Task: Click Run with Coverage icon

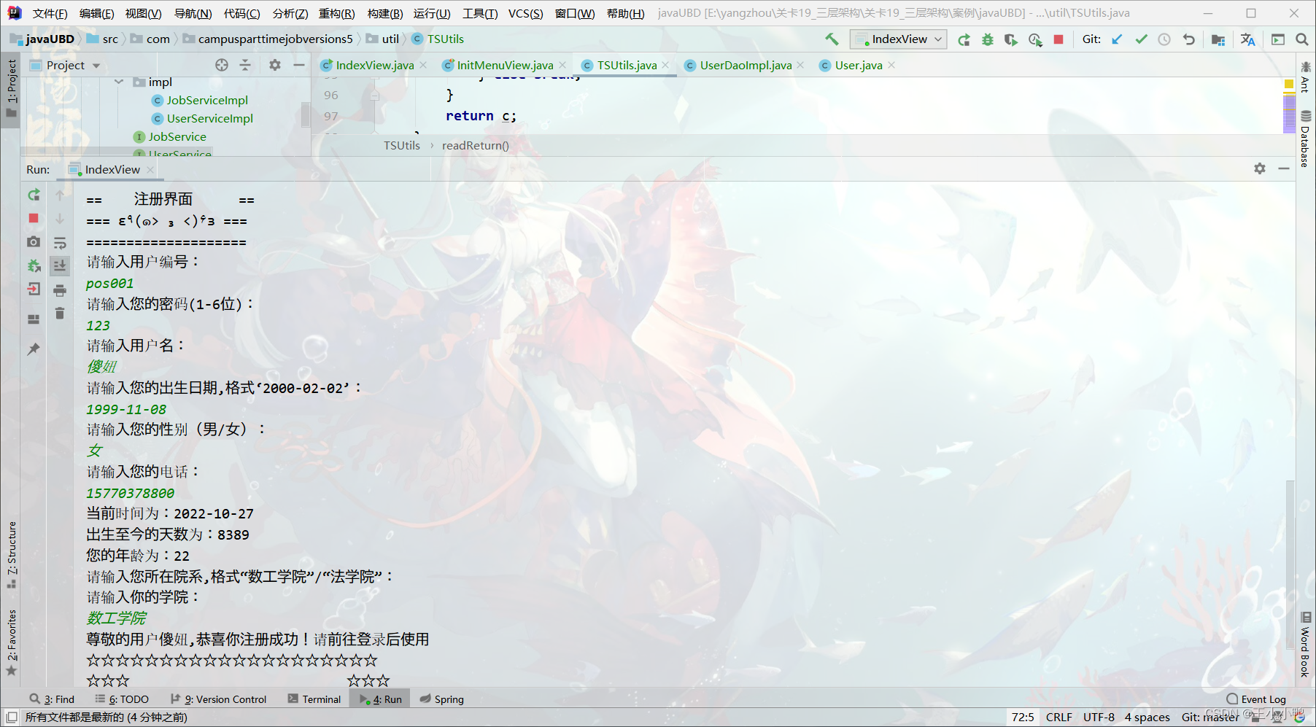Action: (1011, 39)
